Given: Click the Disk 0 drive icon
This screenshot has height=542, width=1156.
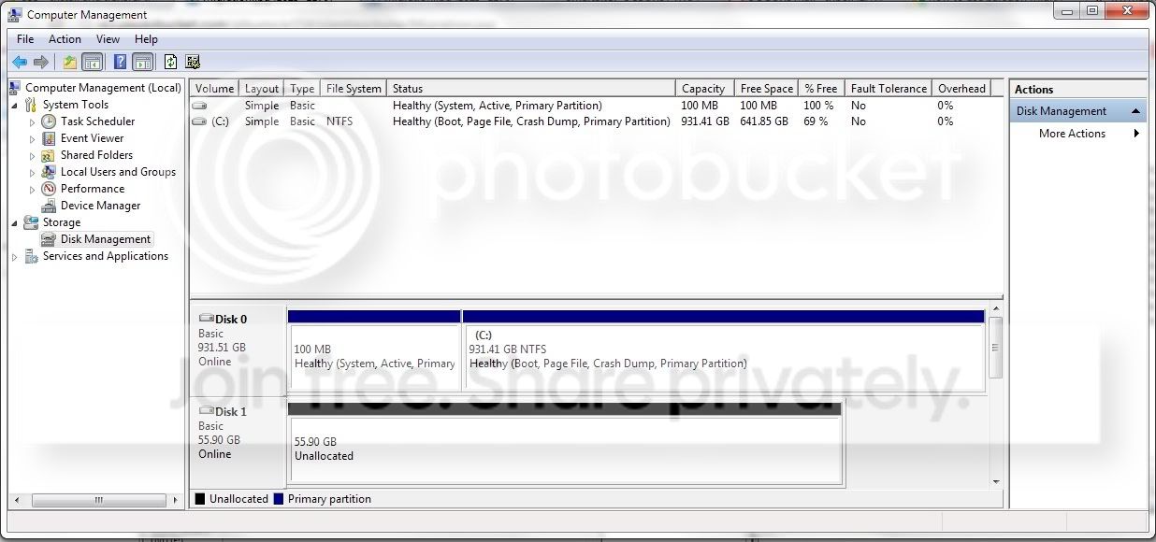Looking at the screenshot, I should pos(206,319).
